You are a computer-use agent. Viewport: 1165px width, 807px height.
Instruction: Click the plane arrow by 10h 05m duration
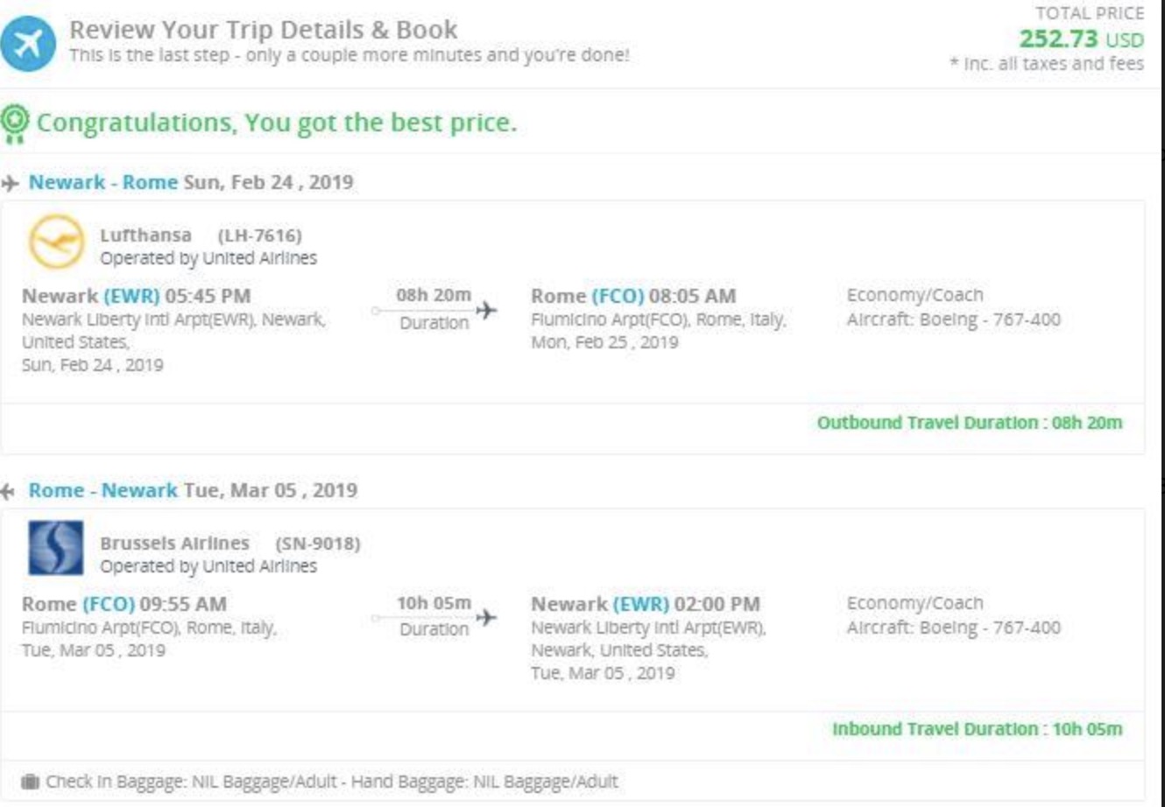coord(486,617)
